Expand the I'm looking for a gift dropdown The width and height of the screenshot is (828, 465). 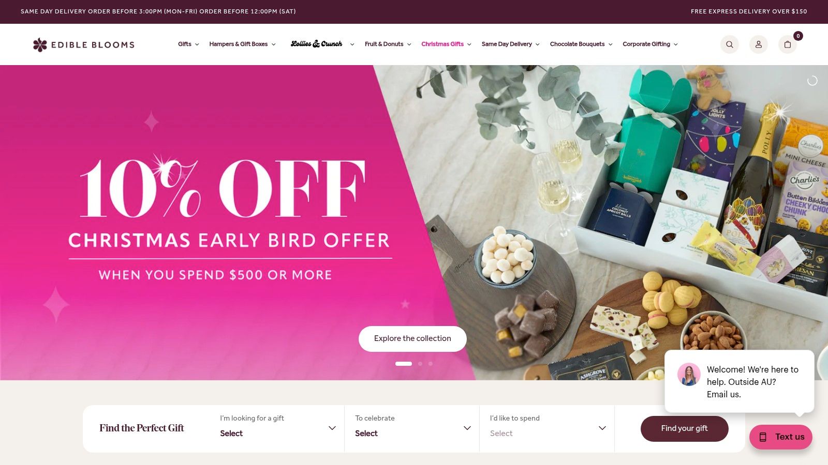tap(277, 428)
